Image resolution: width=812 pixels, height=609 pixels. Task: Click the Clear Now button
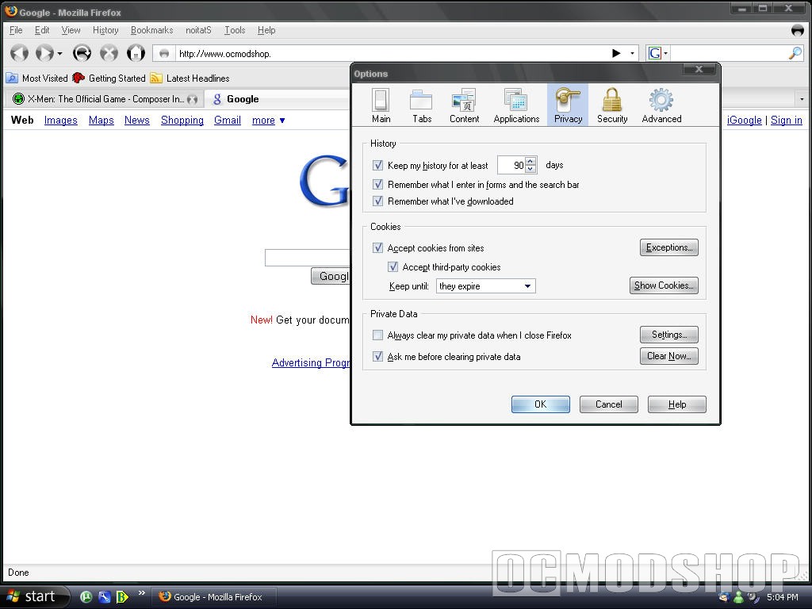pos(669,356)
